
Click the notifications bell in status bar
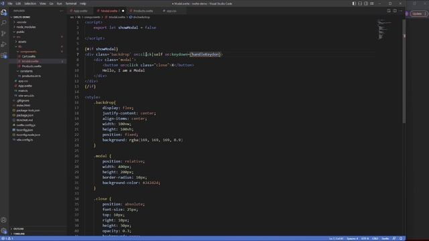(x=401, y=238)
